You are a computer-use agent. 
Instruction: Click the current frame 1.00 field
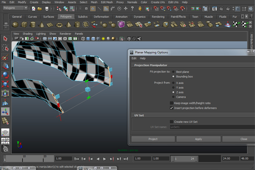pyautogui.click(x=63, y=159)
